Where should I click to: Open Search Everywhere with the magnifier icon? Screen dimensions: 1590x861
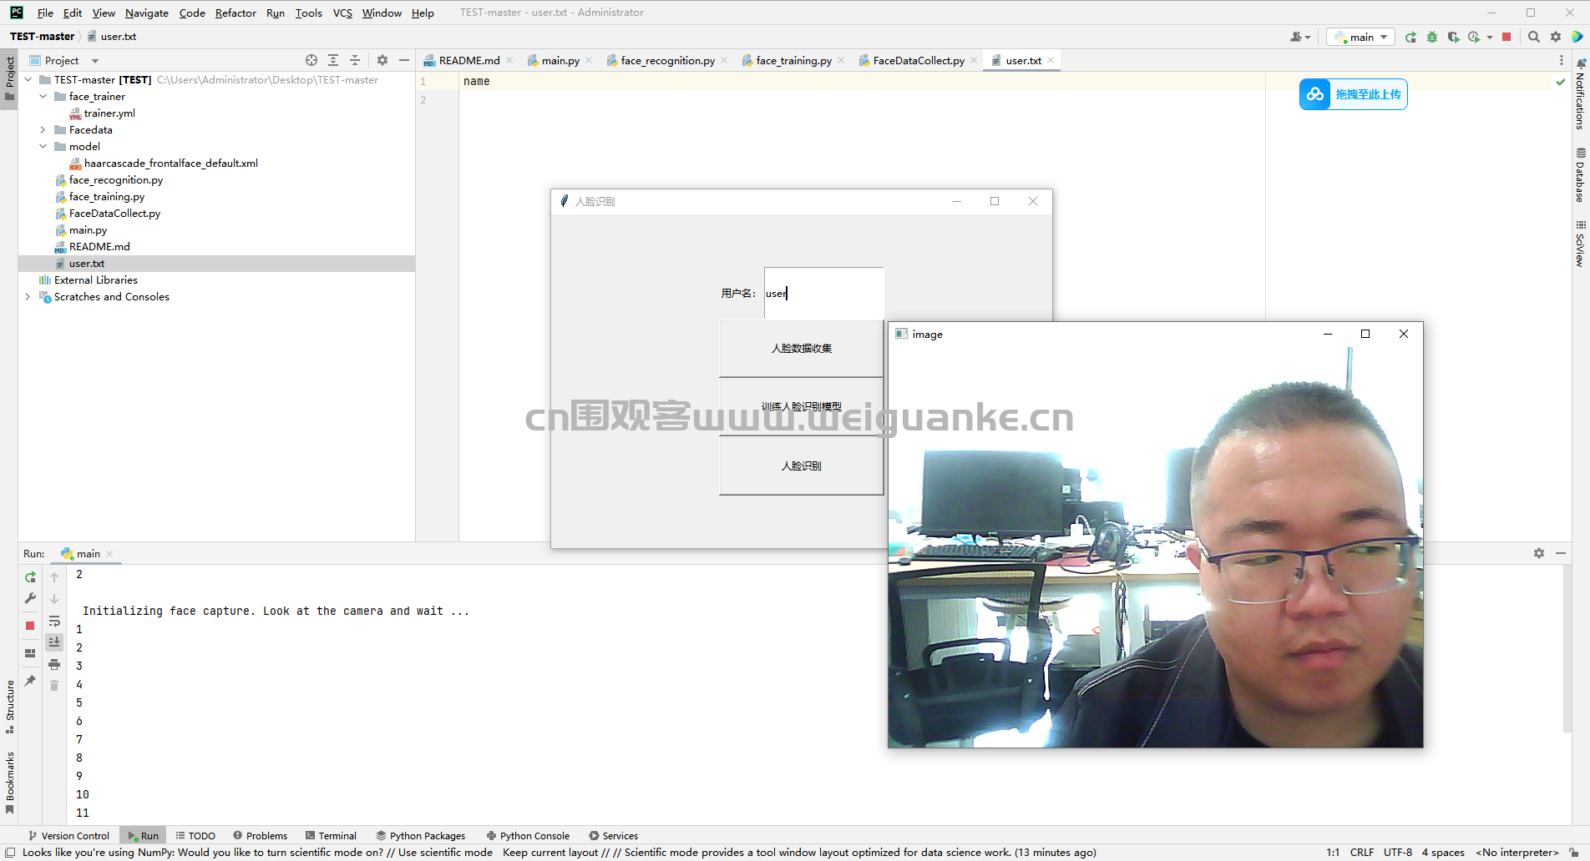point(1534,37)
